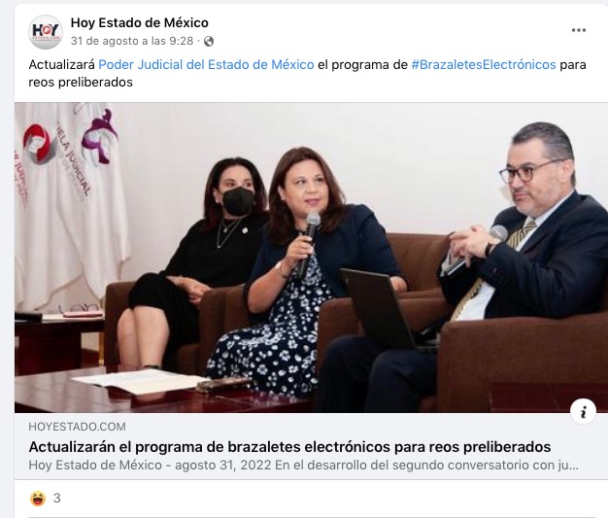Click the post text 'reos preliberados'

(x=81, y=83)
